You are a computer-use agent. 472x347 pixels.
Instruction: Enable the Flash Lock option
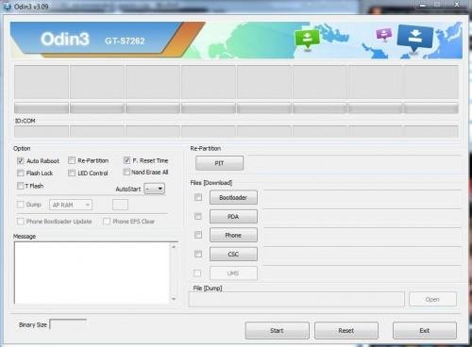(x=21, y=173)
